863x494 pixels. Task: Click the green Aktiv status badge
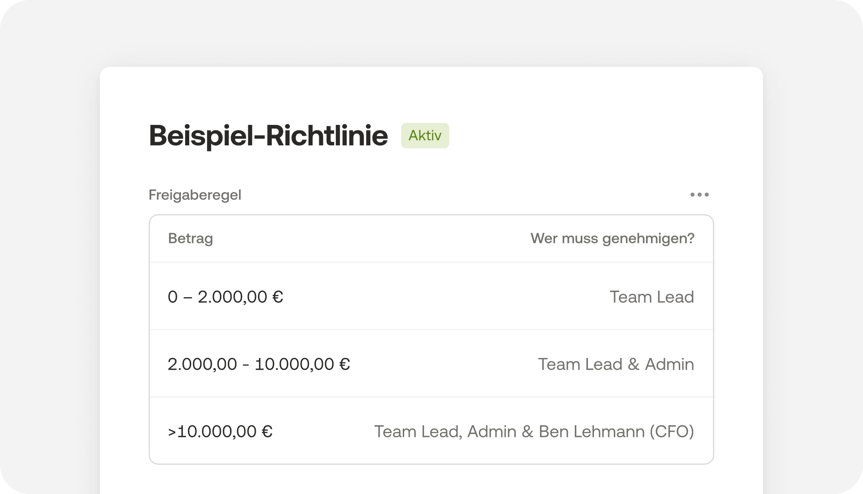425,136
